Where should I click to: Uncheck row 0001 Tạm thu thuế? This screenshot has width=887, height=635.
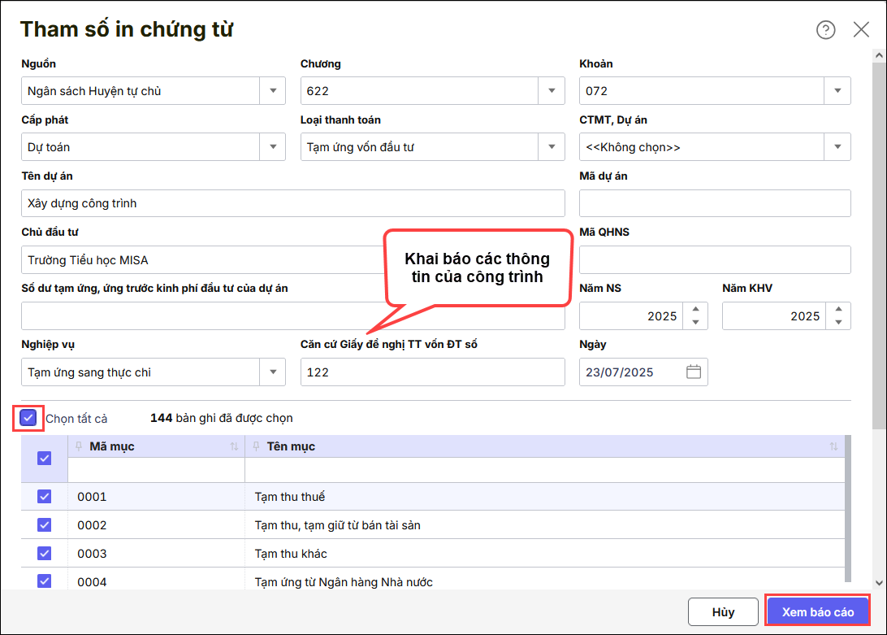[44, 497]
